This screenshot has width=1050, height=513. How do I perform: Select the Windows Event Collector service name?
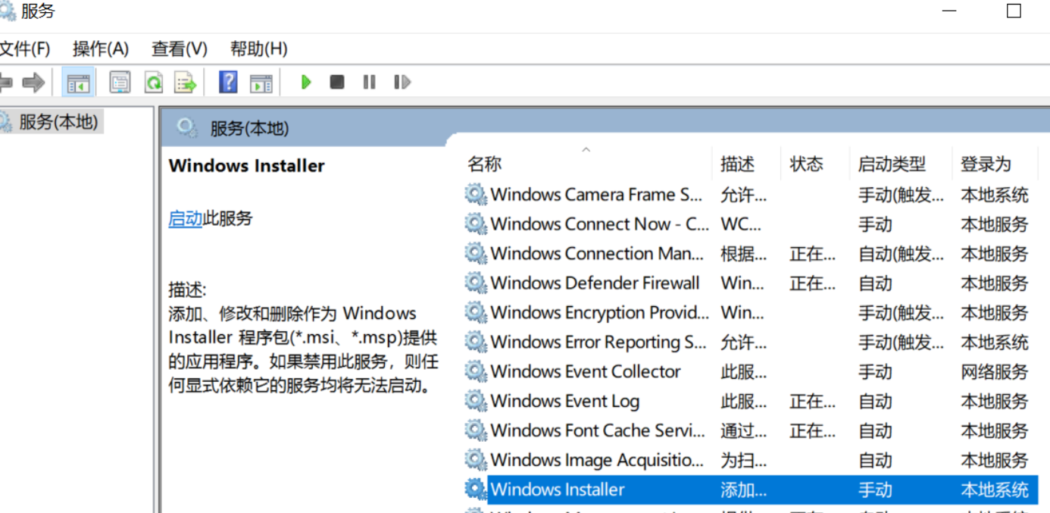click(586, 372)
